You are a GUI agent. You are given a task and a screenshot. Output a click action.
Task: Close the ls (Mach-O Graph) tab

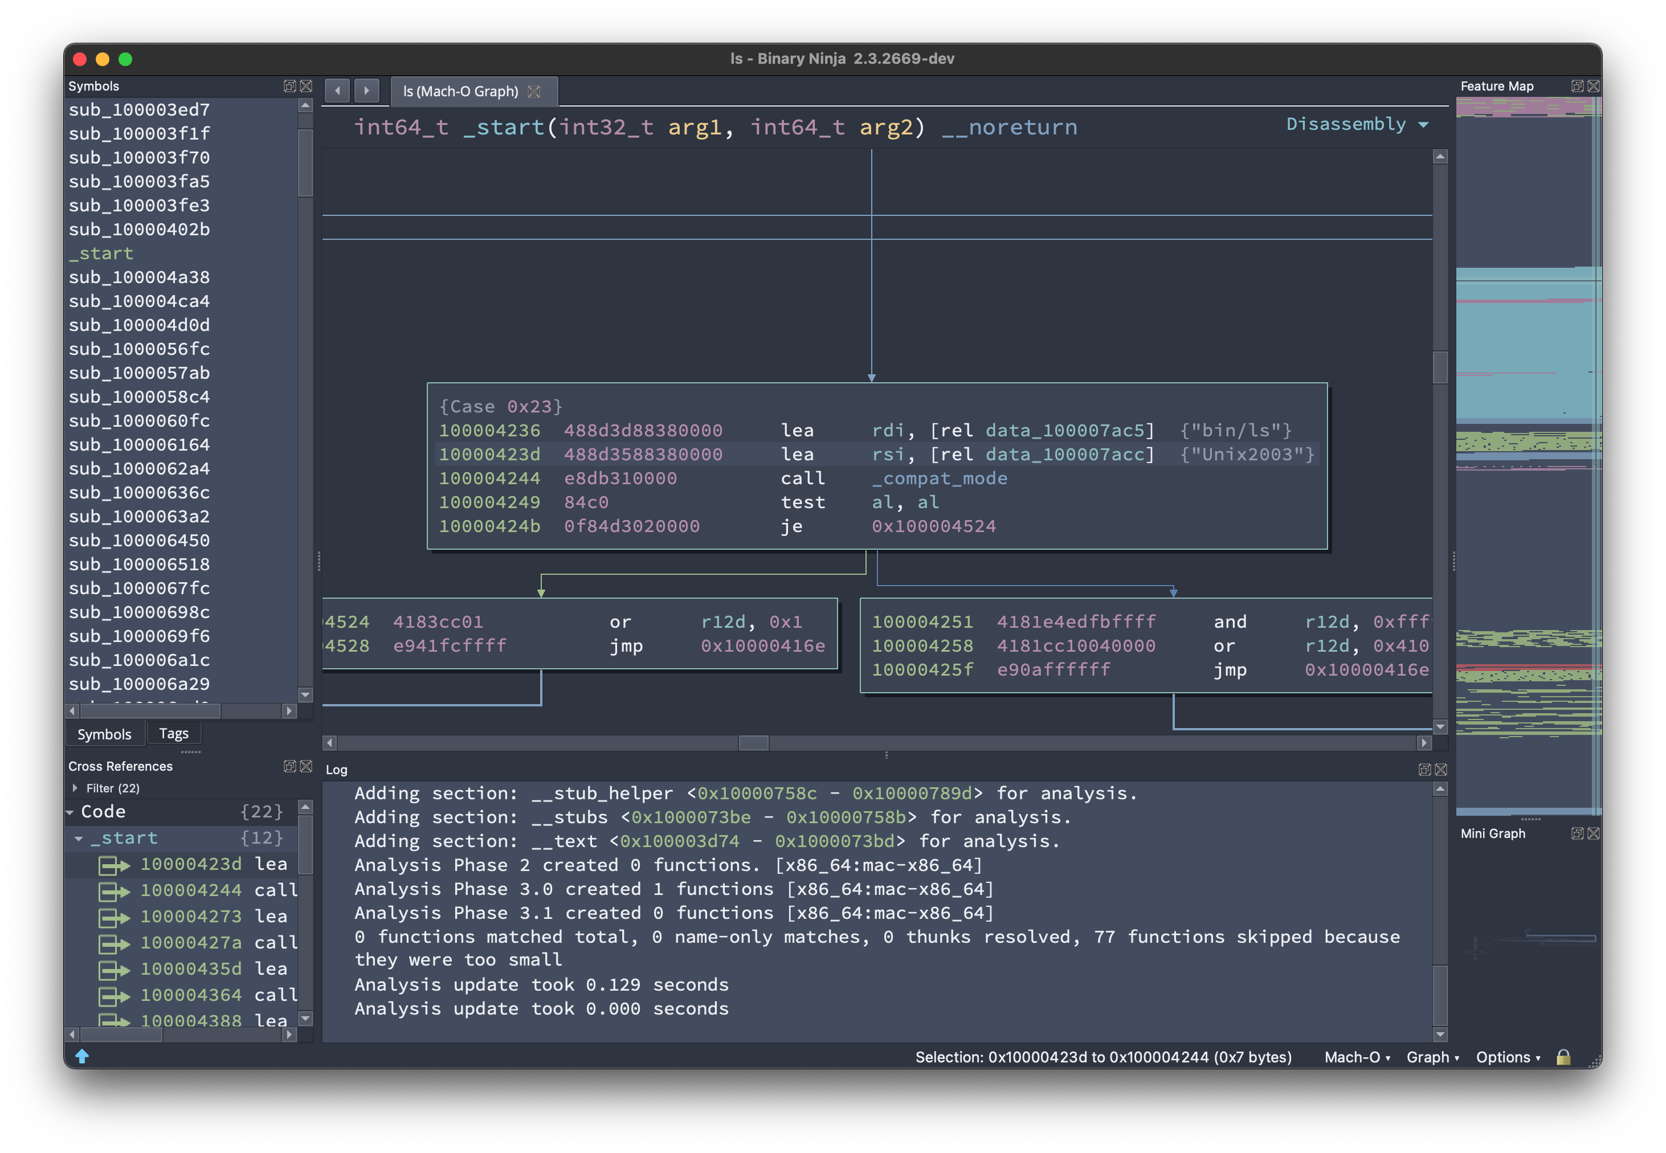point(534,92)
